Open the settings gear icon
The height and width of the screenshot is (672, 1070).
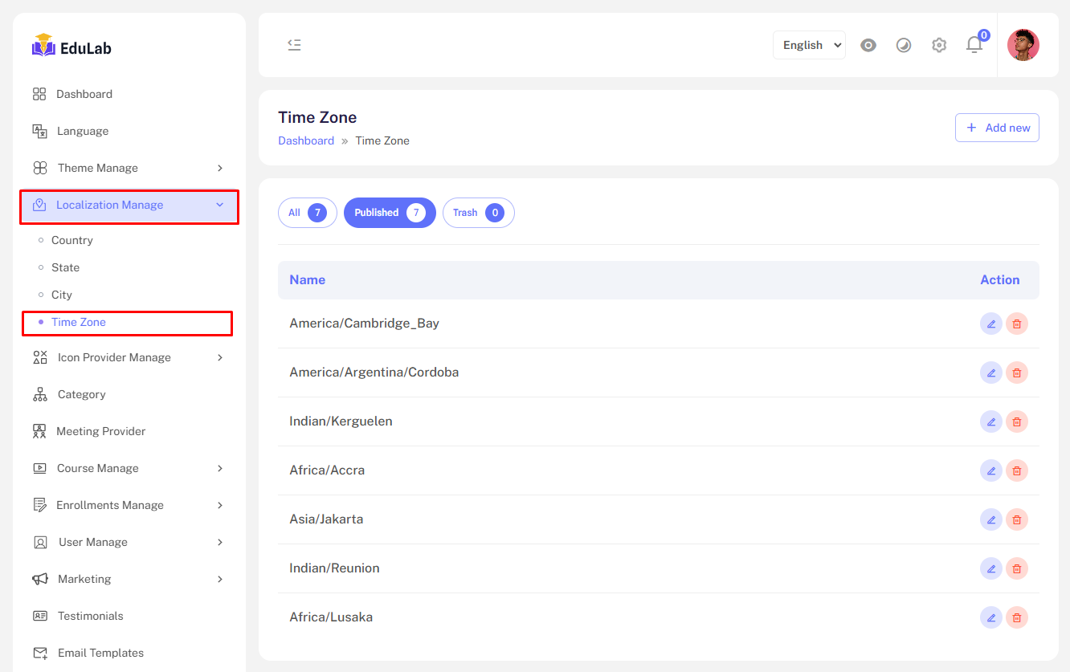939,45
